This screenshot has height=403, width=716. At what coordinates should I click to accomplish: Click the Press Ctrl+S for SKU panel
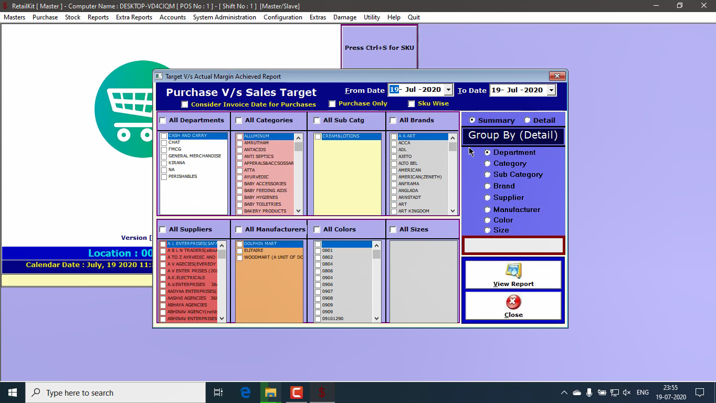pyautogui.click(x=380, y=47)
